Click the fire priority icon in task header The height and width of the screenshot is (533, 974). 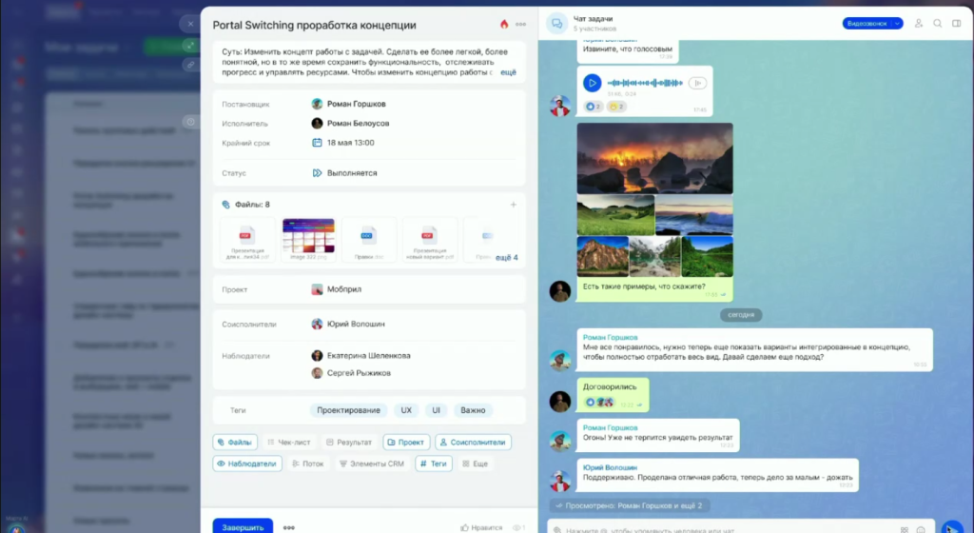[504, 25]
